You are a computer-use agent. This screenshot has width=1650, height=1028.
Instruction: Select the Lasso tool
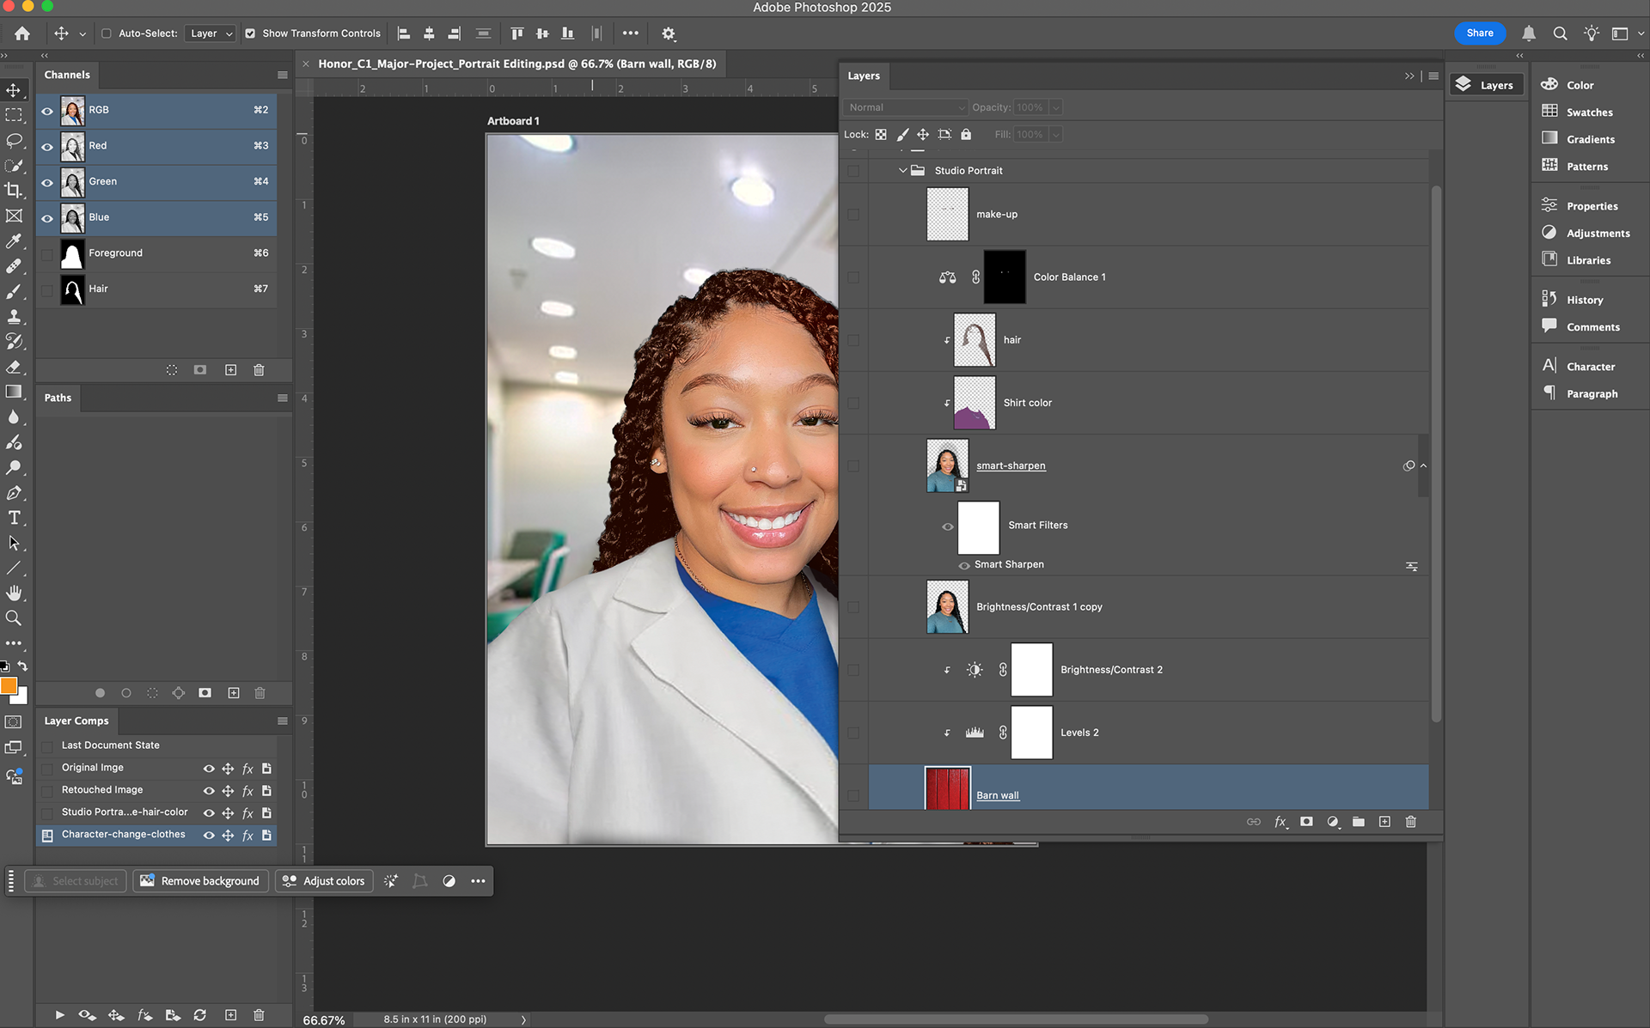(x=14, y=140)
